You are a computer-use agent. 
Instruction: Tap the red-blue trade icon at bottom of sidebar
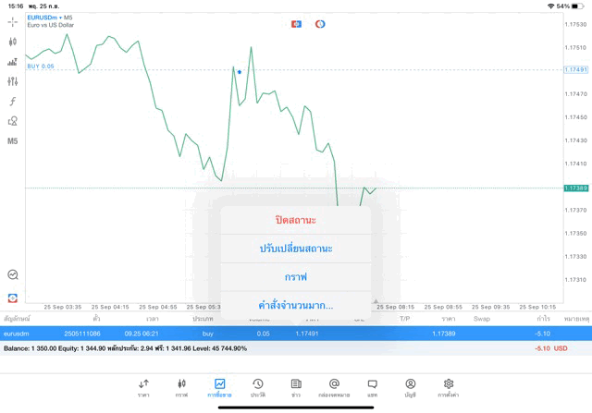(x=13, y=298)
